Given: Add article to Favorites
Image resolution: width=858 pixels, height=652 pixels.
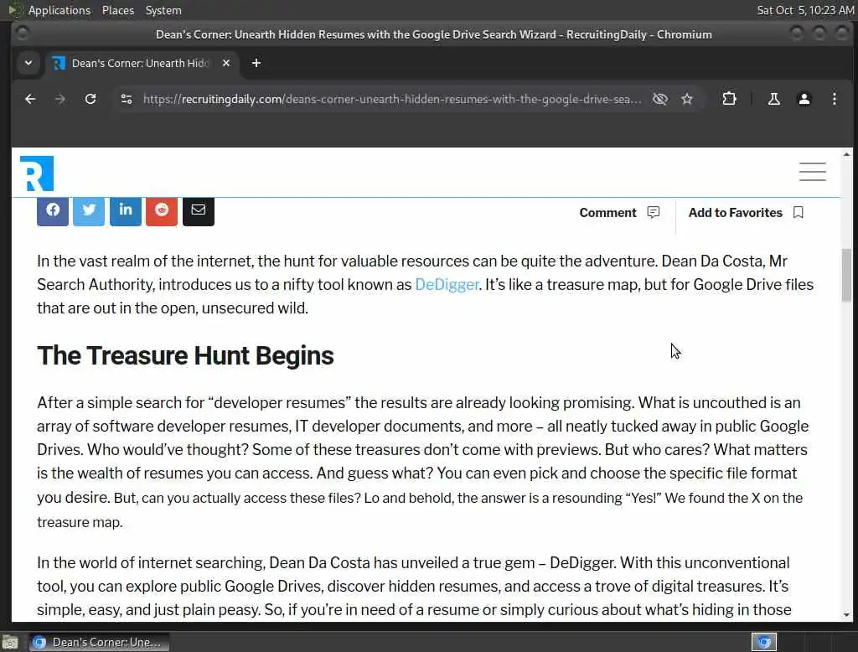Looking at the screenshot, I should [735, 212].
